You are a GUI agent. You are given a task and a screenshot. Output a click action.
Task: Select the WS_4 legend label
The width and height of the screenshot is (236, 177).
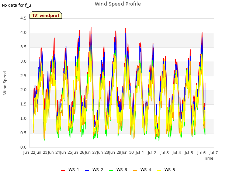click(146, 170)
